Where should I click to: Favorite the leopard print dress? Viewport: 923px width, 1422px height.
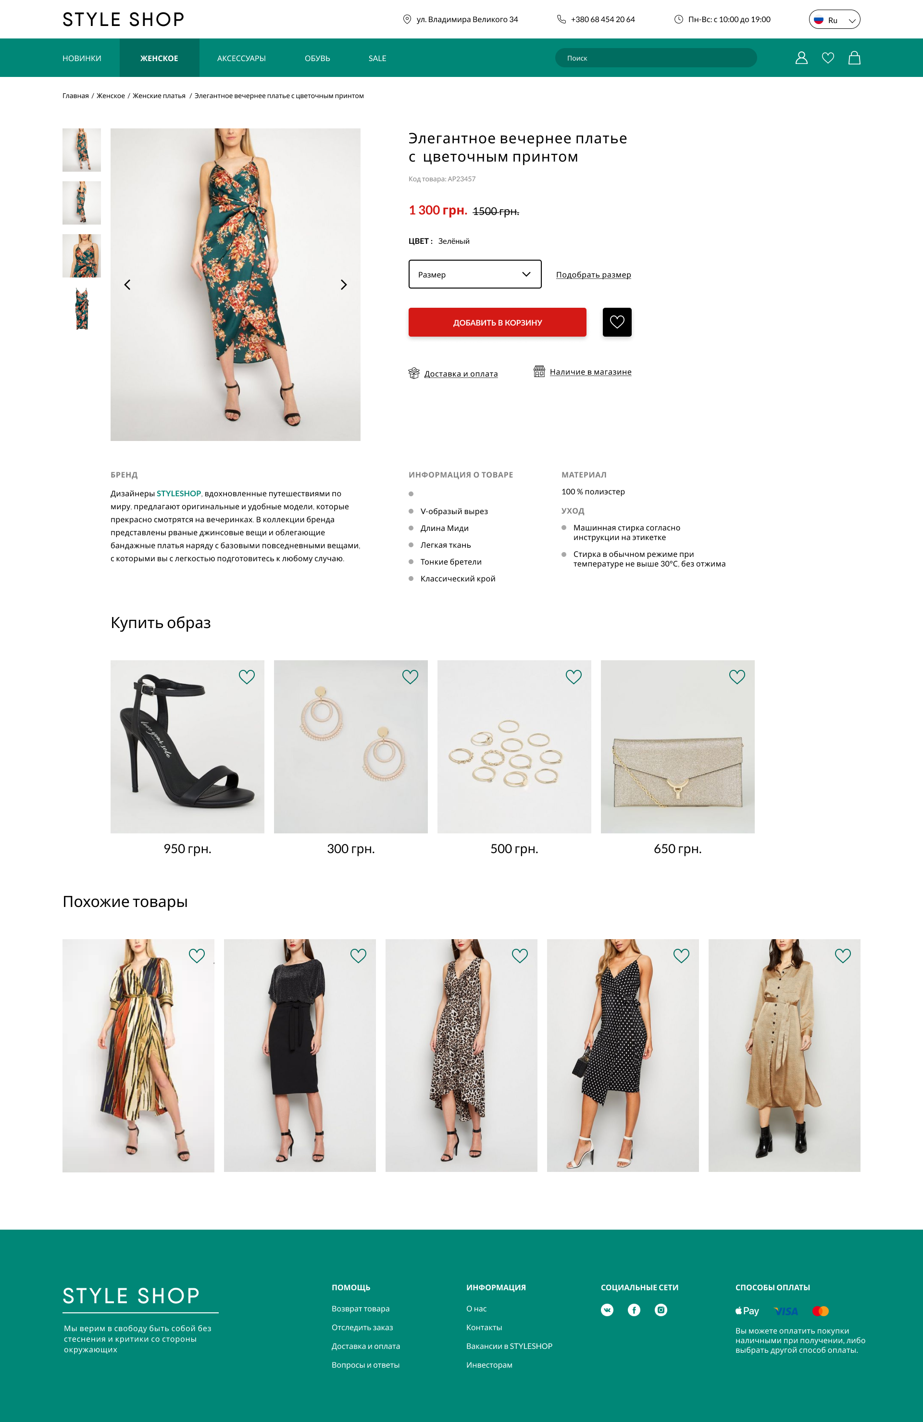tap(520, 956)
